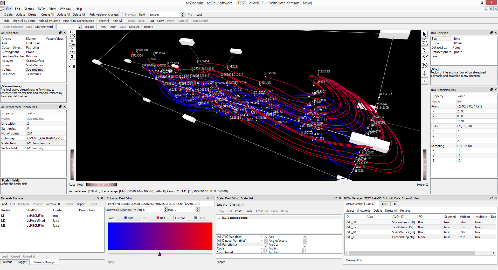The width and height of the screenshot is (498, 270).
Task: Switch to the Logger tab
Action: click(22, 262)
